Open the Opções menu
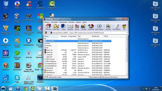This screenshot has height=91, width=162. pos(78,22)
